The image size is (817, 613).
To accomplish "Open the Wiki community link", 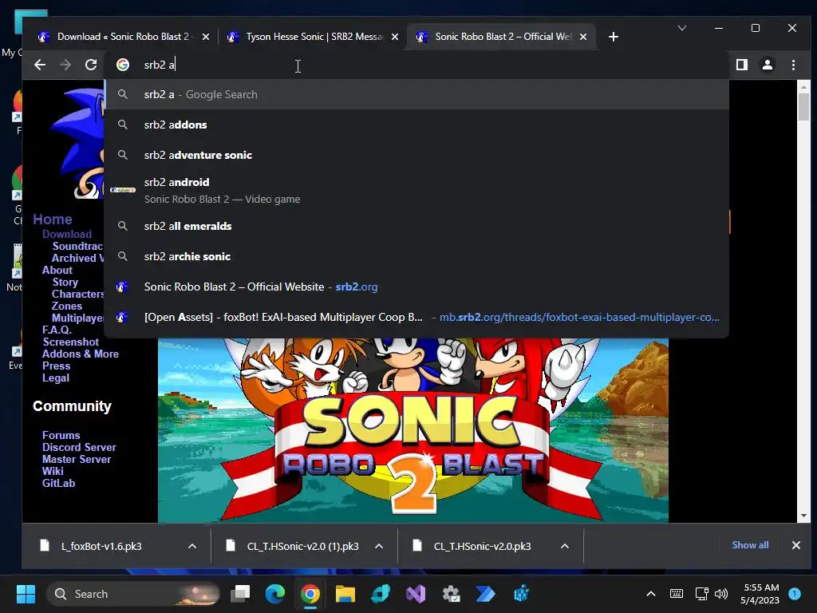I will pos(53,471).
